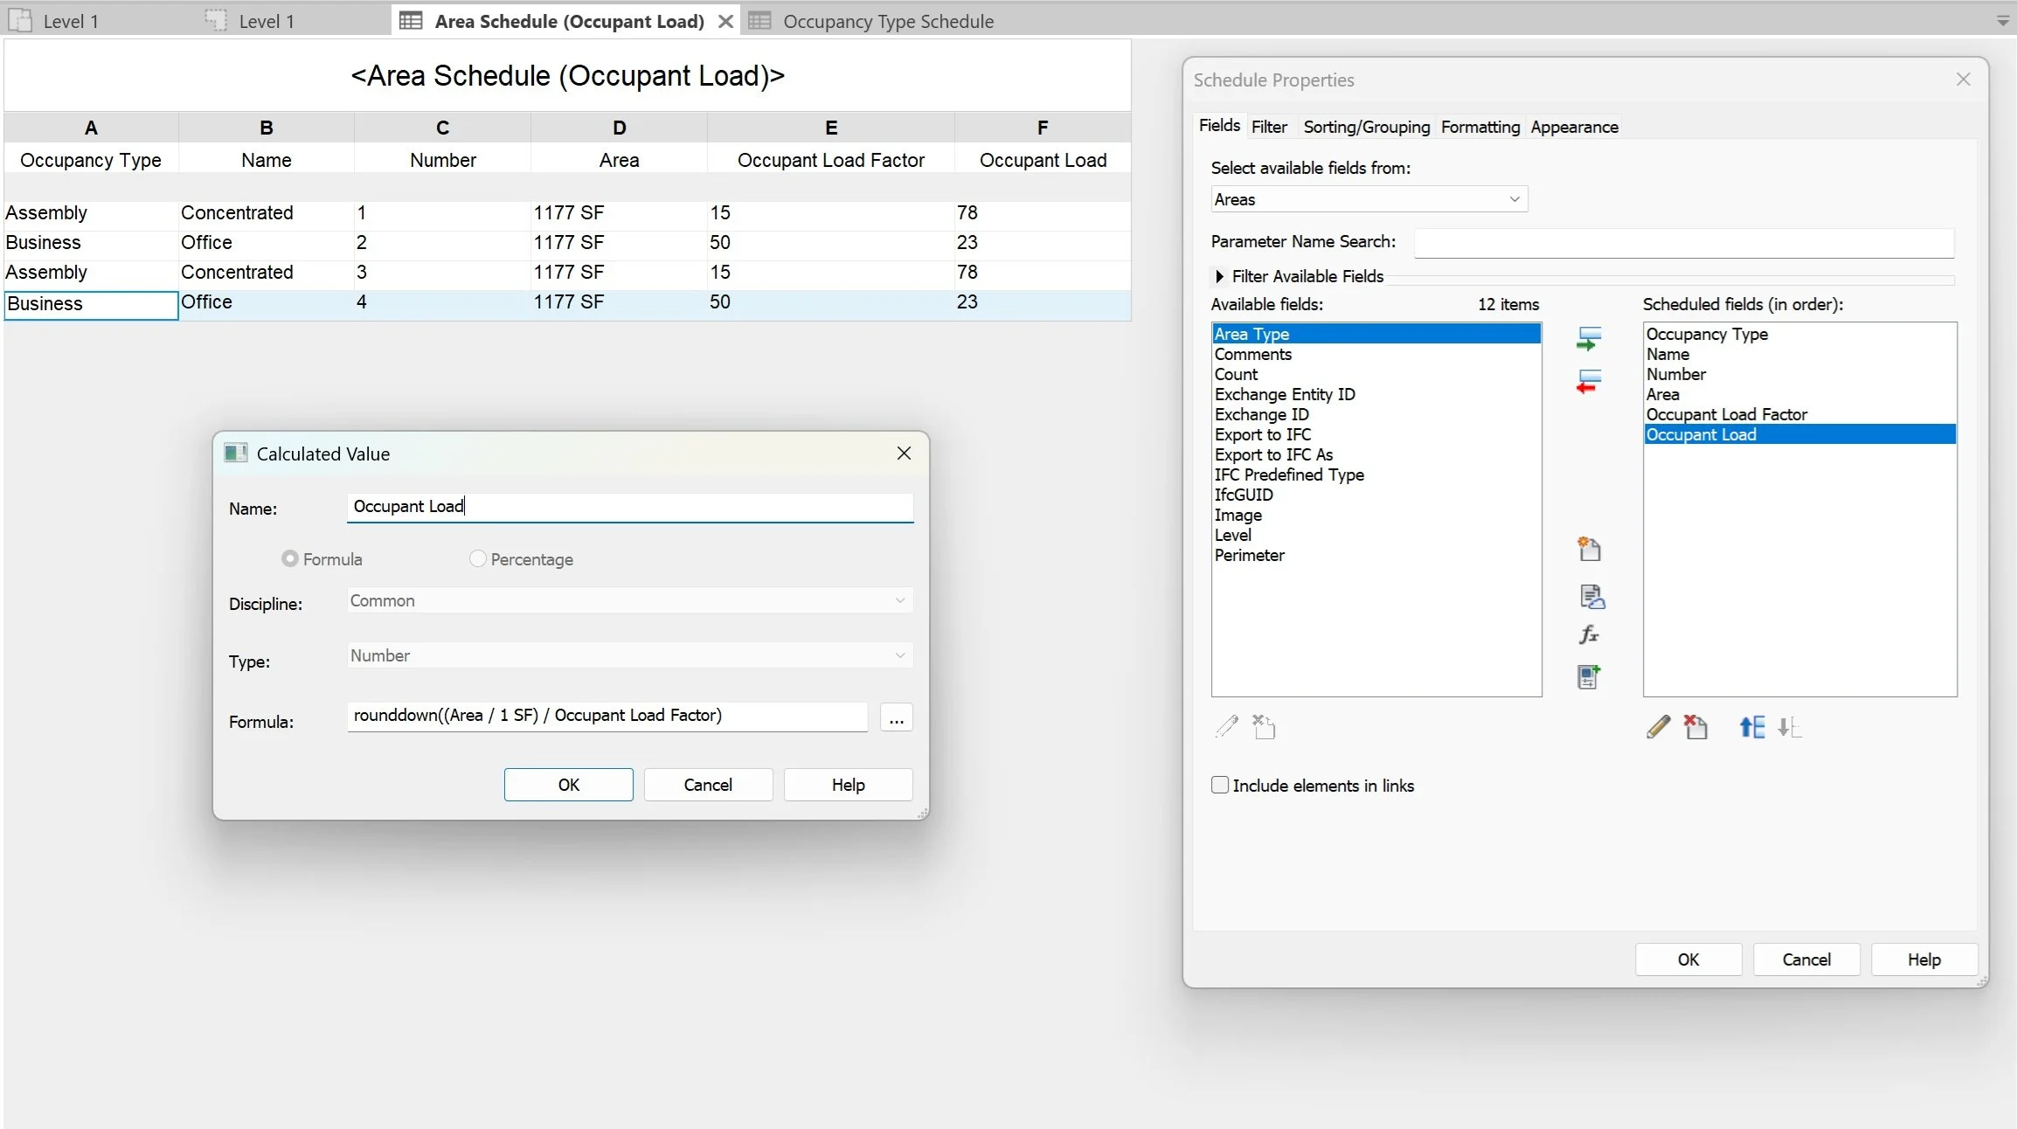2017x1129 pixels.
Task: Click the greyed delete icon under Available fields
Action: [x=1264, y=726]
